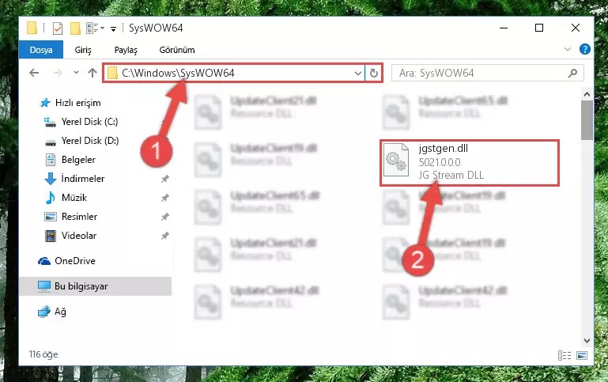Viewport: 608px width, 382px height.
Task: Go up one folder level arrow
Action: click(x=93, y=73)
